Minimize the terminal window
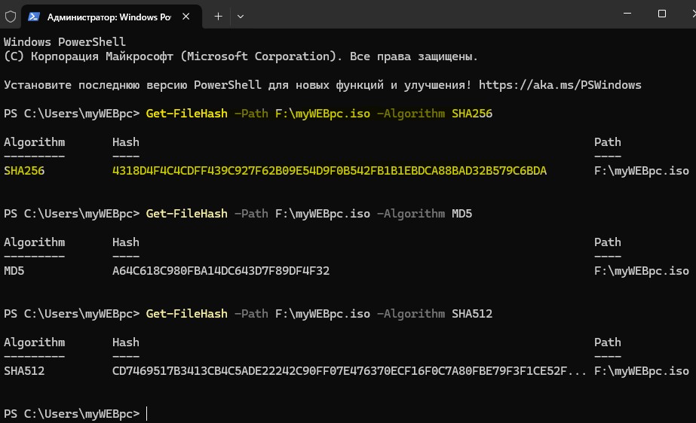 [627, 14]
